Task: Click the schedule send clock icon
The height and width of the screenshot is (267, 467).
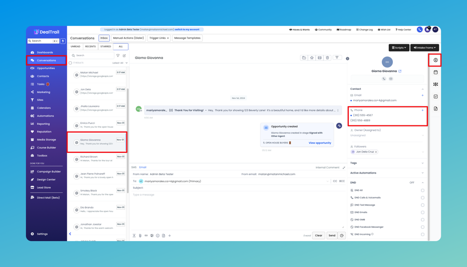Action: tap(342, 236)
